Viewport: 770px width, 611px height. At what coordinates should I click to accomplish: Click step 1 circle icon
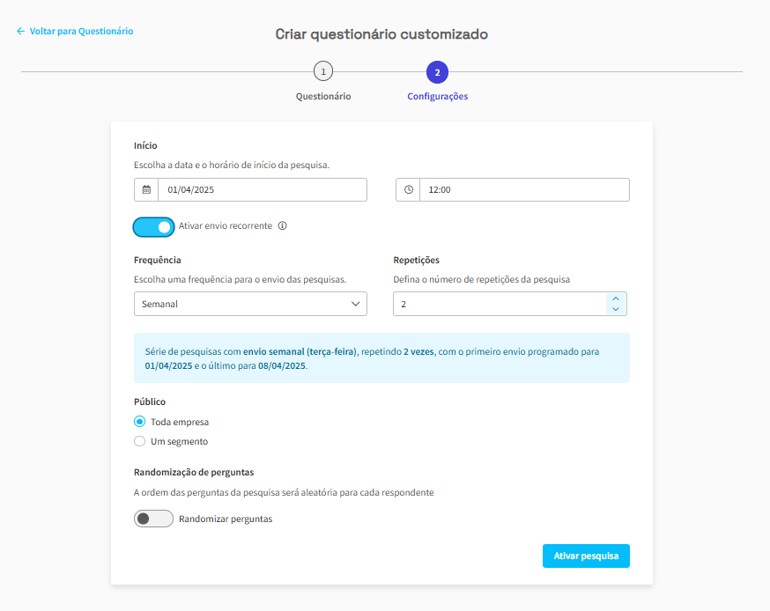(323, 71)
